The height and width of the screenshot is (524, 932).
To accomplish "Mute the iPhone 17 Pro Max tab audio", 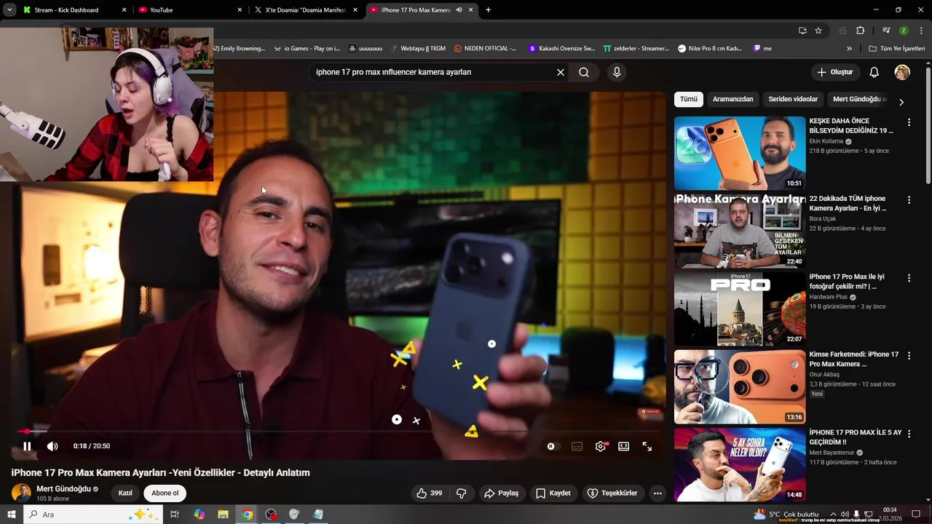I will coord(459,10).
